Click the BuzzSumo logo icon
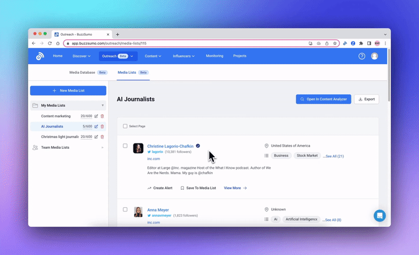The width and height of the screenshot is (419, 255). (x=40, y=56)
